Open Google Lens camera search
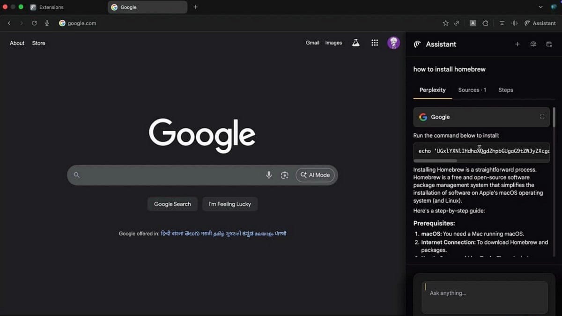This screenshot has height=316, width=562. (x=285, y=175)
